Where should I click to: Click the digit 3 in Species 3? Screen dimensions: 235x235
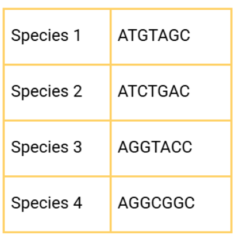coord(78,147)
